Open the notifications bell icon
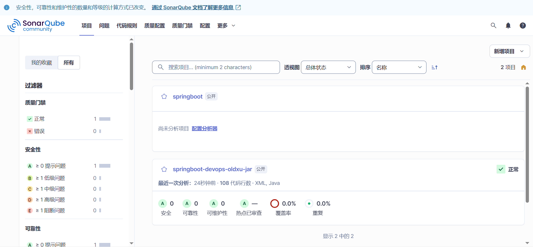 [x=508, y=26]
